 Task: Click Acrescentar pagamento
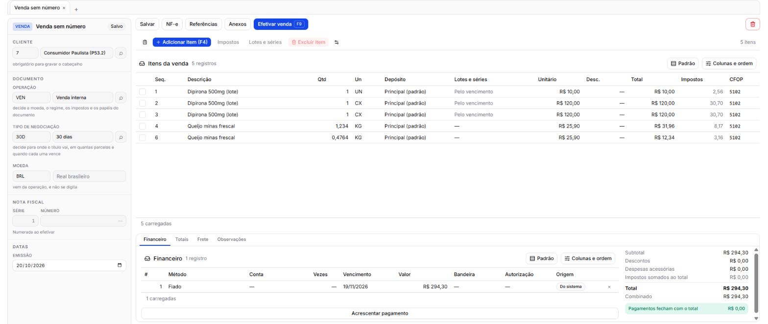click(x=380, y=313)
